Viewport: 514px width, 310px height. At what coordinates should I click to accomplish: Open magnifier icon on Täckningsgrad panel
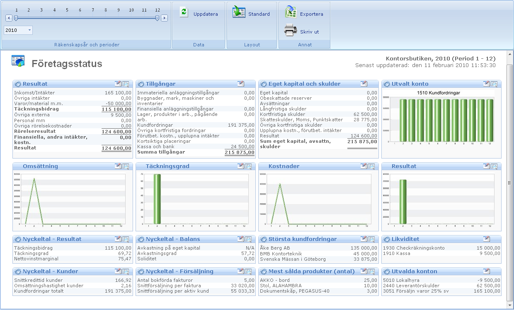pyautogui.click(x=248, y=166)
